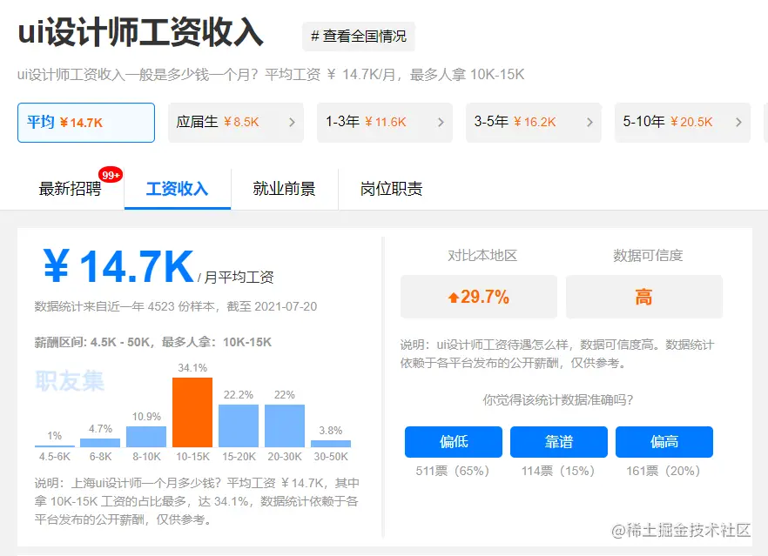Click 你觉得该统计数据准确吗 question text
This screenshot has height=556, width=768.
pyautogui.click(x=558, y=400)
